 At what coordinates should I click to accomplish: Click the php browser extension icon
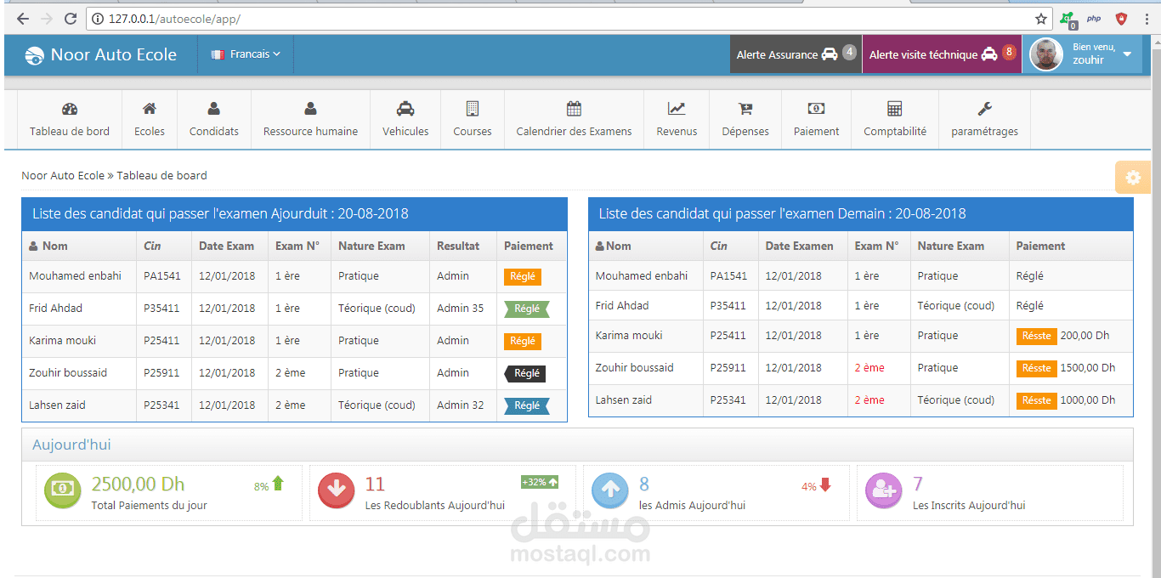1094,18
